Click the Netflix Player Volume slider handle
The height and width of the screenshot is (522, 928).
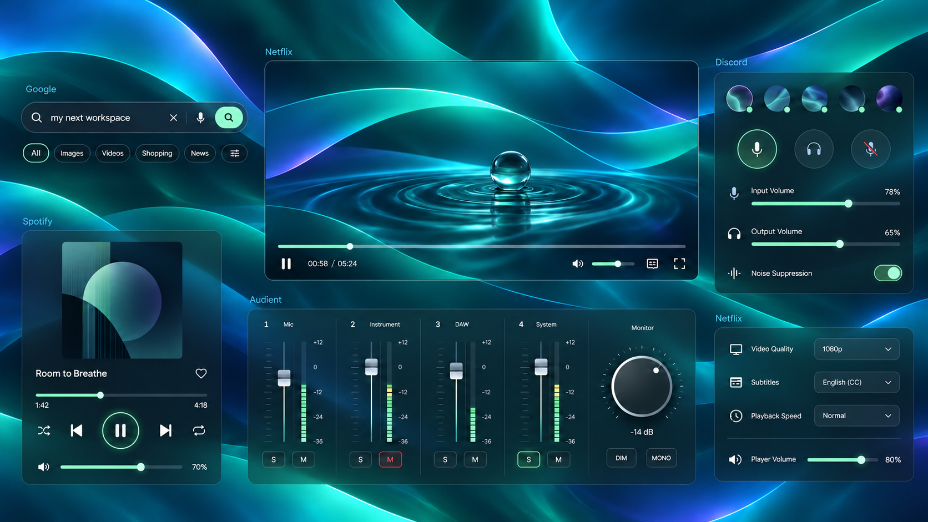click(x=861, y=459)
